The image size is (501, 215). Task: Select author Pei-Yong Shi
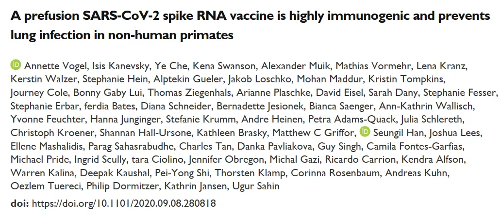183,173
